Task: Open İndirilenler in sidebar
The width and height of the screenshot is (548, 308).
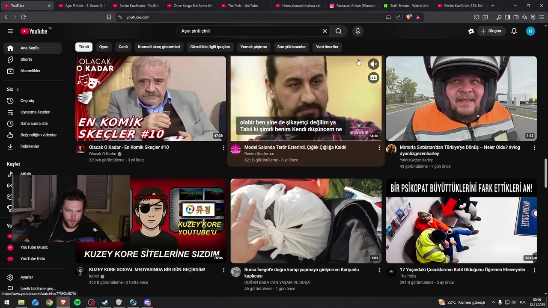Action: (33, 146)
